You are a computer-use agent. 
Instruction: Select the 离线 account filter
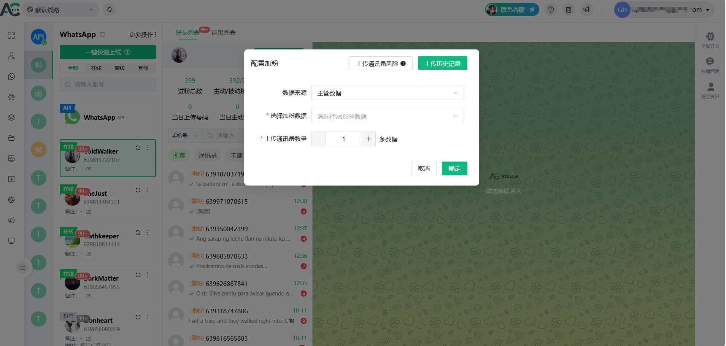(x=119, y=68)
